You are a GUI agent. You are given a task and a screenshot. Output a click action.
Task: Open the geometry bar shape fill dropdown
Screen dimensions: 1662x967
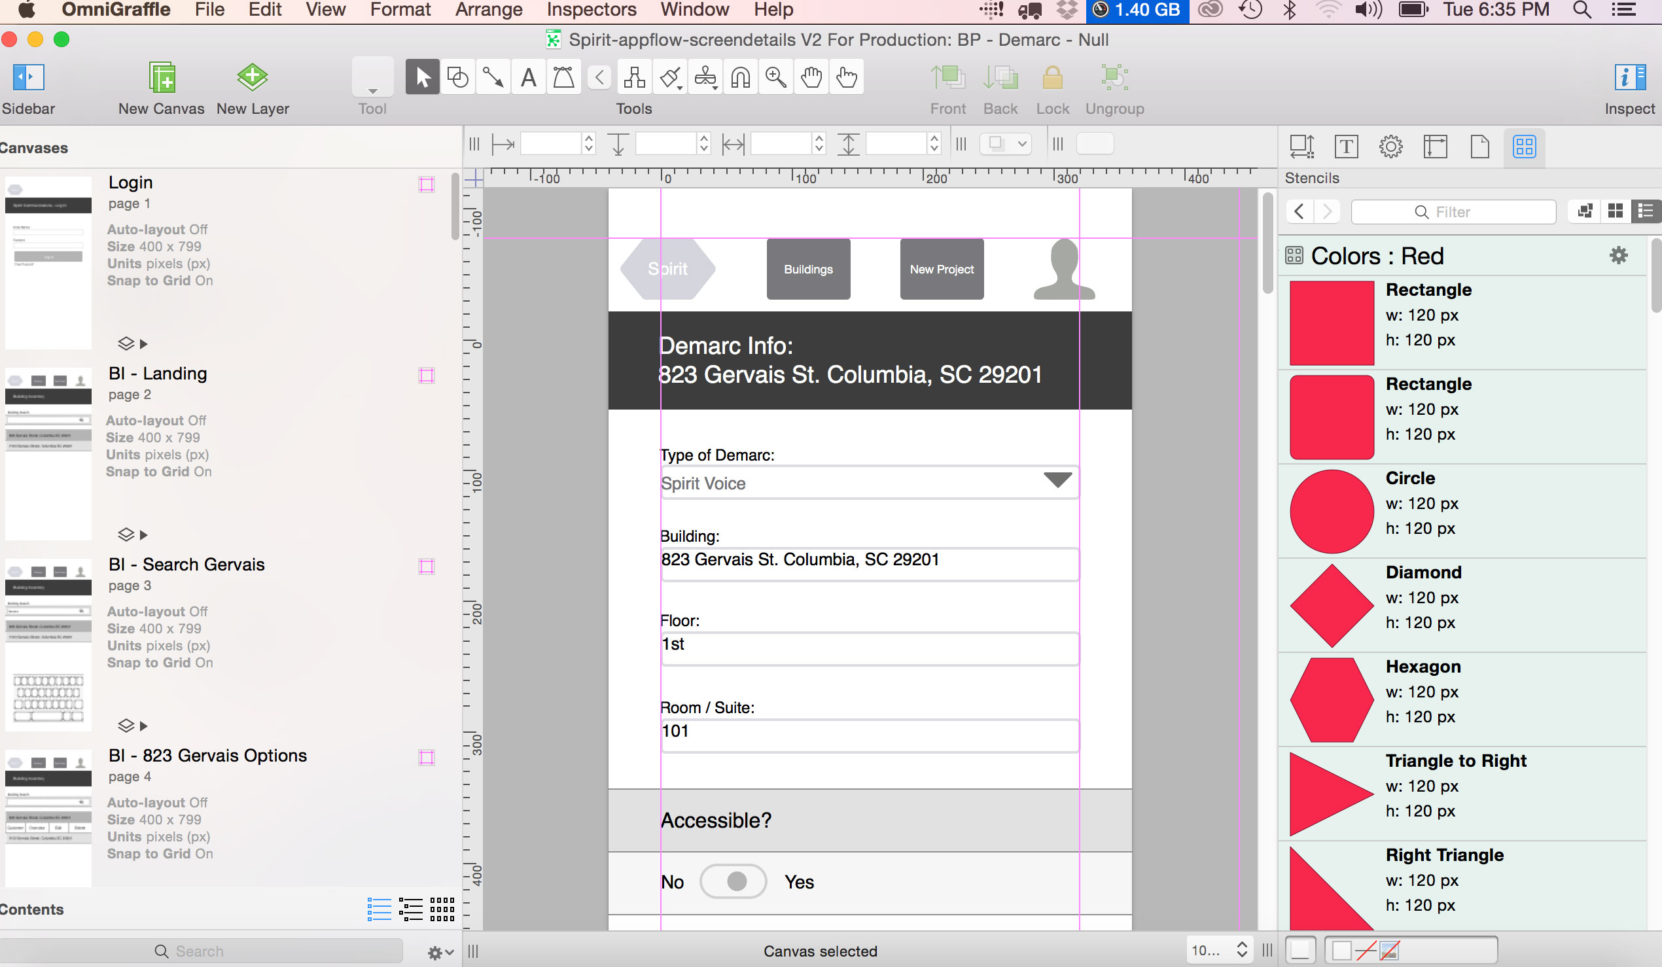pyautogui.click(x=1005, y=143)
